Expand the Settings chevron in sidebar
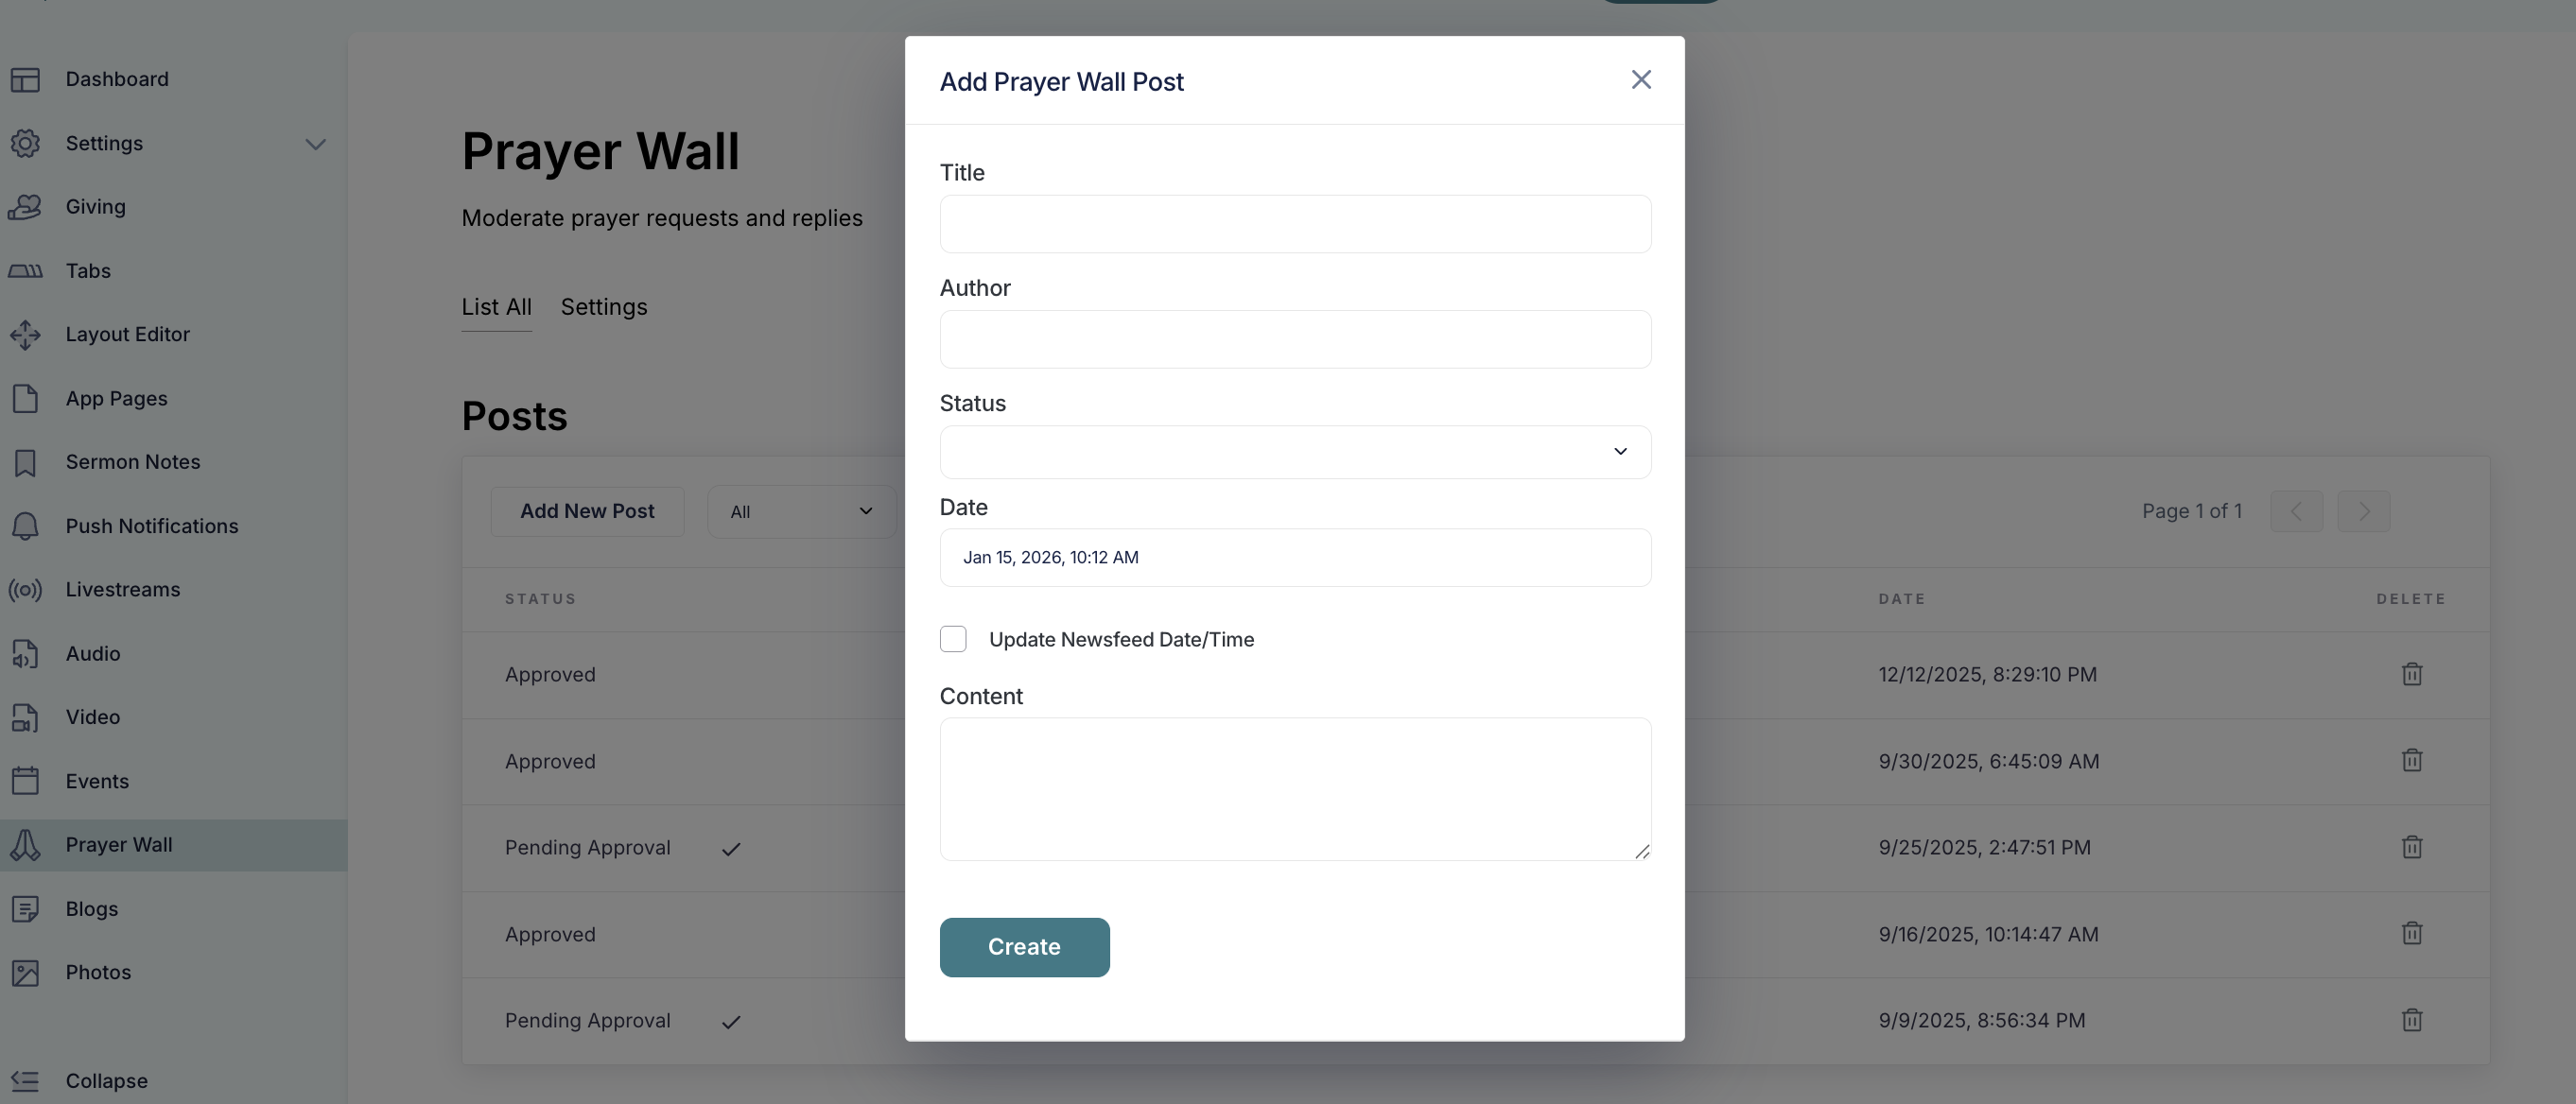Image resolution: width=2576 pixels, height=1104 pixels. coord(315,144)
